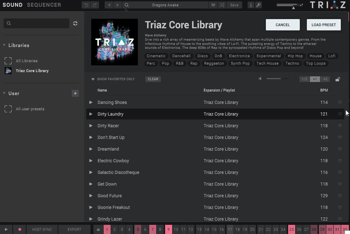
Task: Refresh the library list with the refresh icon
Action: coord(75,23)
